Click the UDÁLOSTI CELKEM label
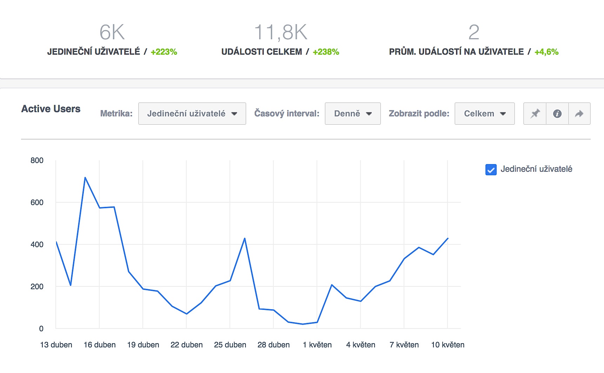The height and width of the screenshot is (373, 604). point(261,52)
